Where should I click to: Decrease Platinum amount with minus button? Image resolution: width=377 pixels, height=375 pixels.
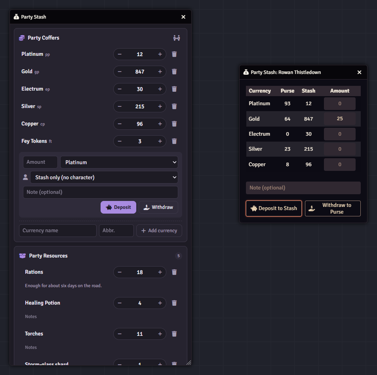coord(120,54)
